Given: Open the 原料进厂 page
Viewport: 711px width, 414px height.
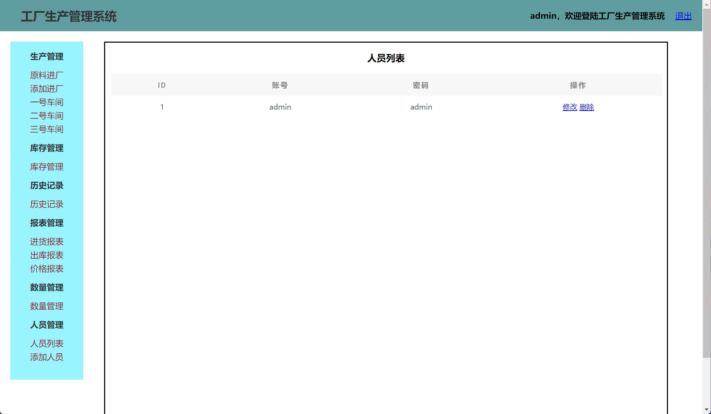Looking at the screenshot, I should 46,75.
